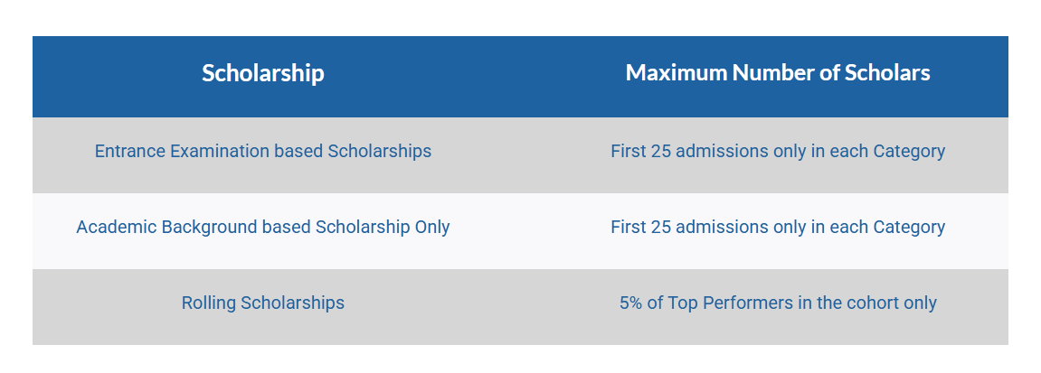The image size is (1041, 373).
Task: Click the "5%" figure in Rolling row
Action: (631, 303)
